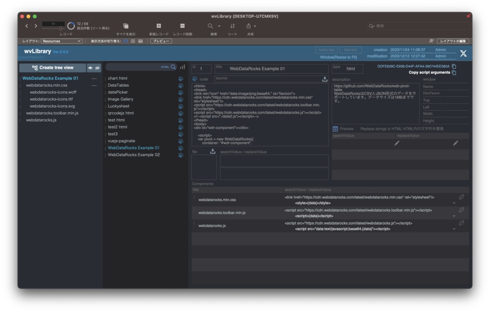This screenshot has width=490, height=312.
Task: Select DataTables in the resource list
Action: 118,85
